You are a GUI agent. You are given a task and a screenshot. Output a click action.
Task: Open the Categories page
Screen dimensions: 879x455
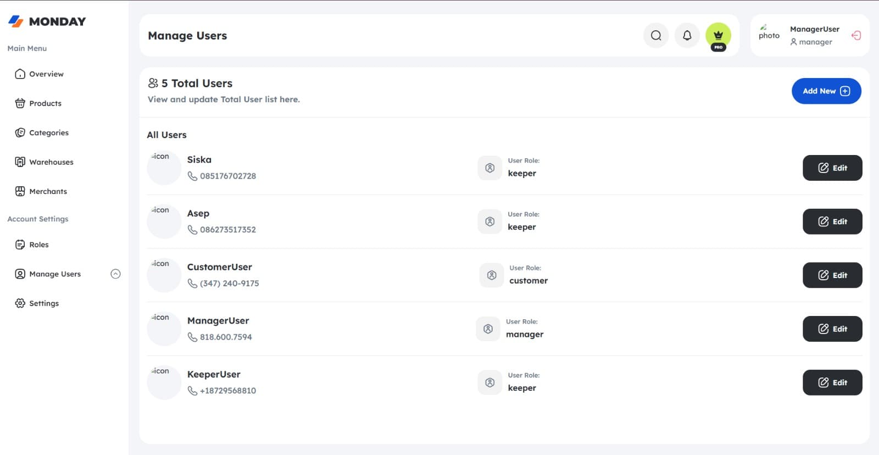pos(42,133)
